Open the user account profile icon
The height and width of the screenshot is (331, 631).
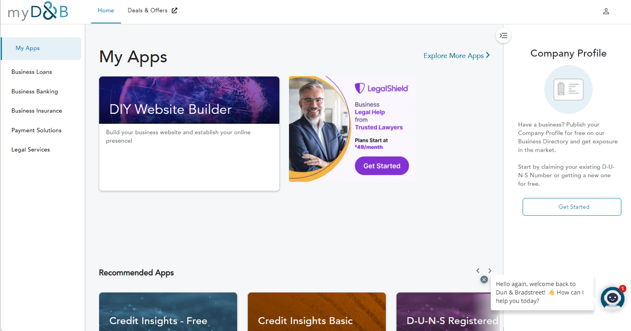point(606,11)
